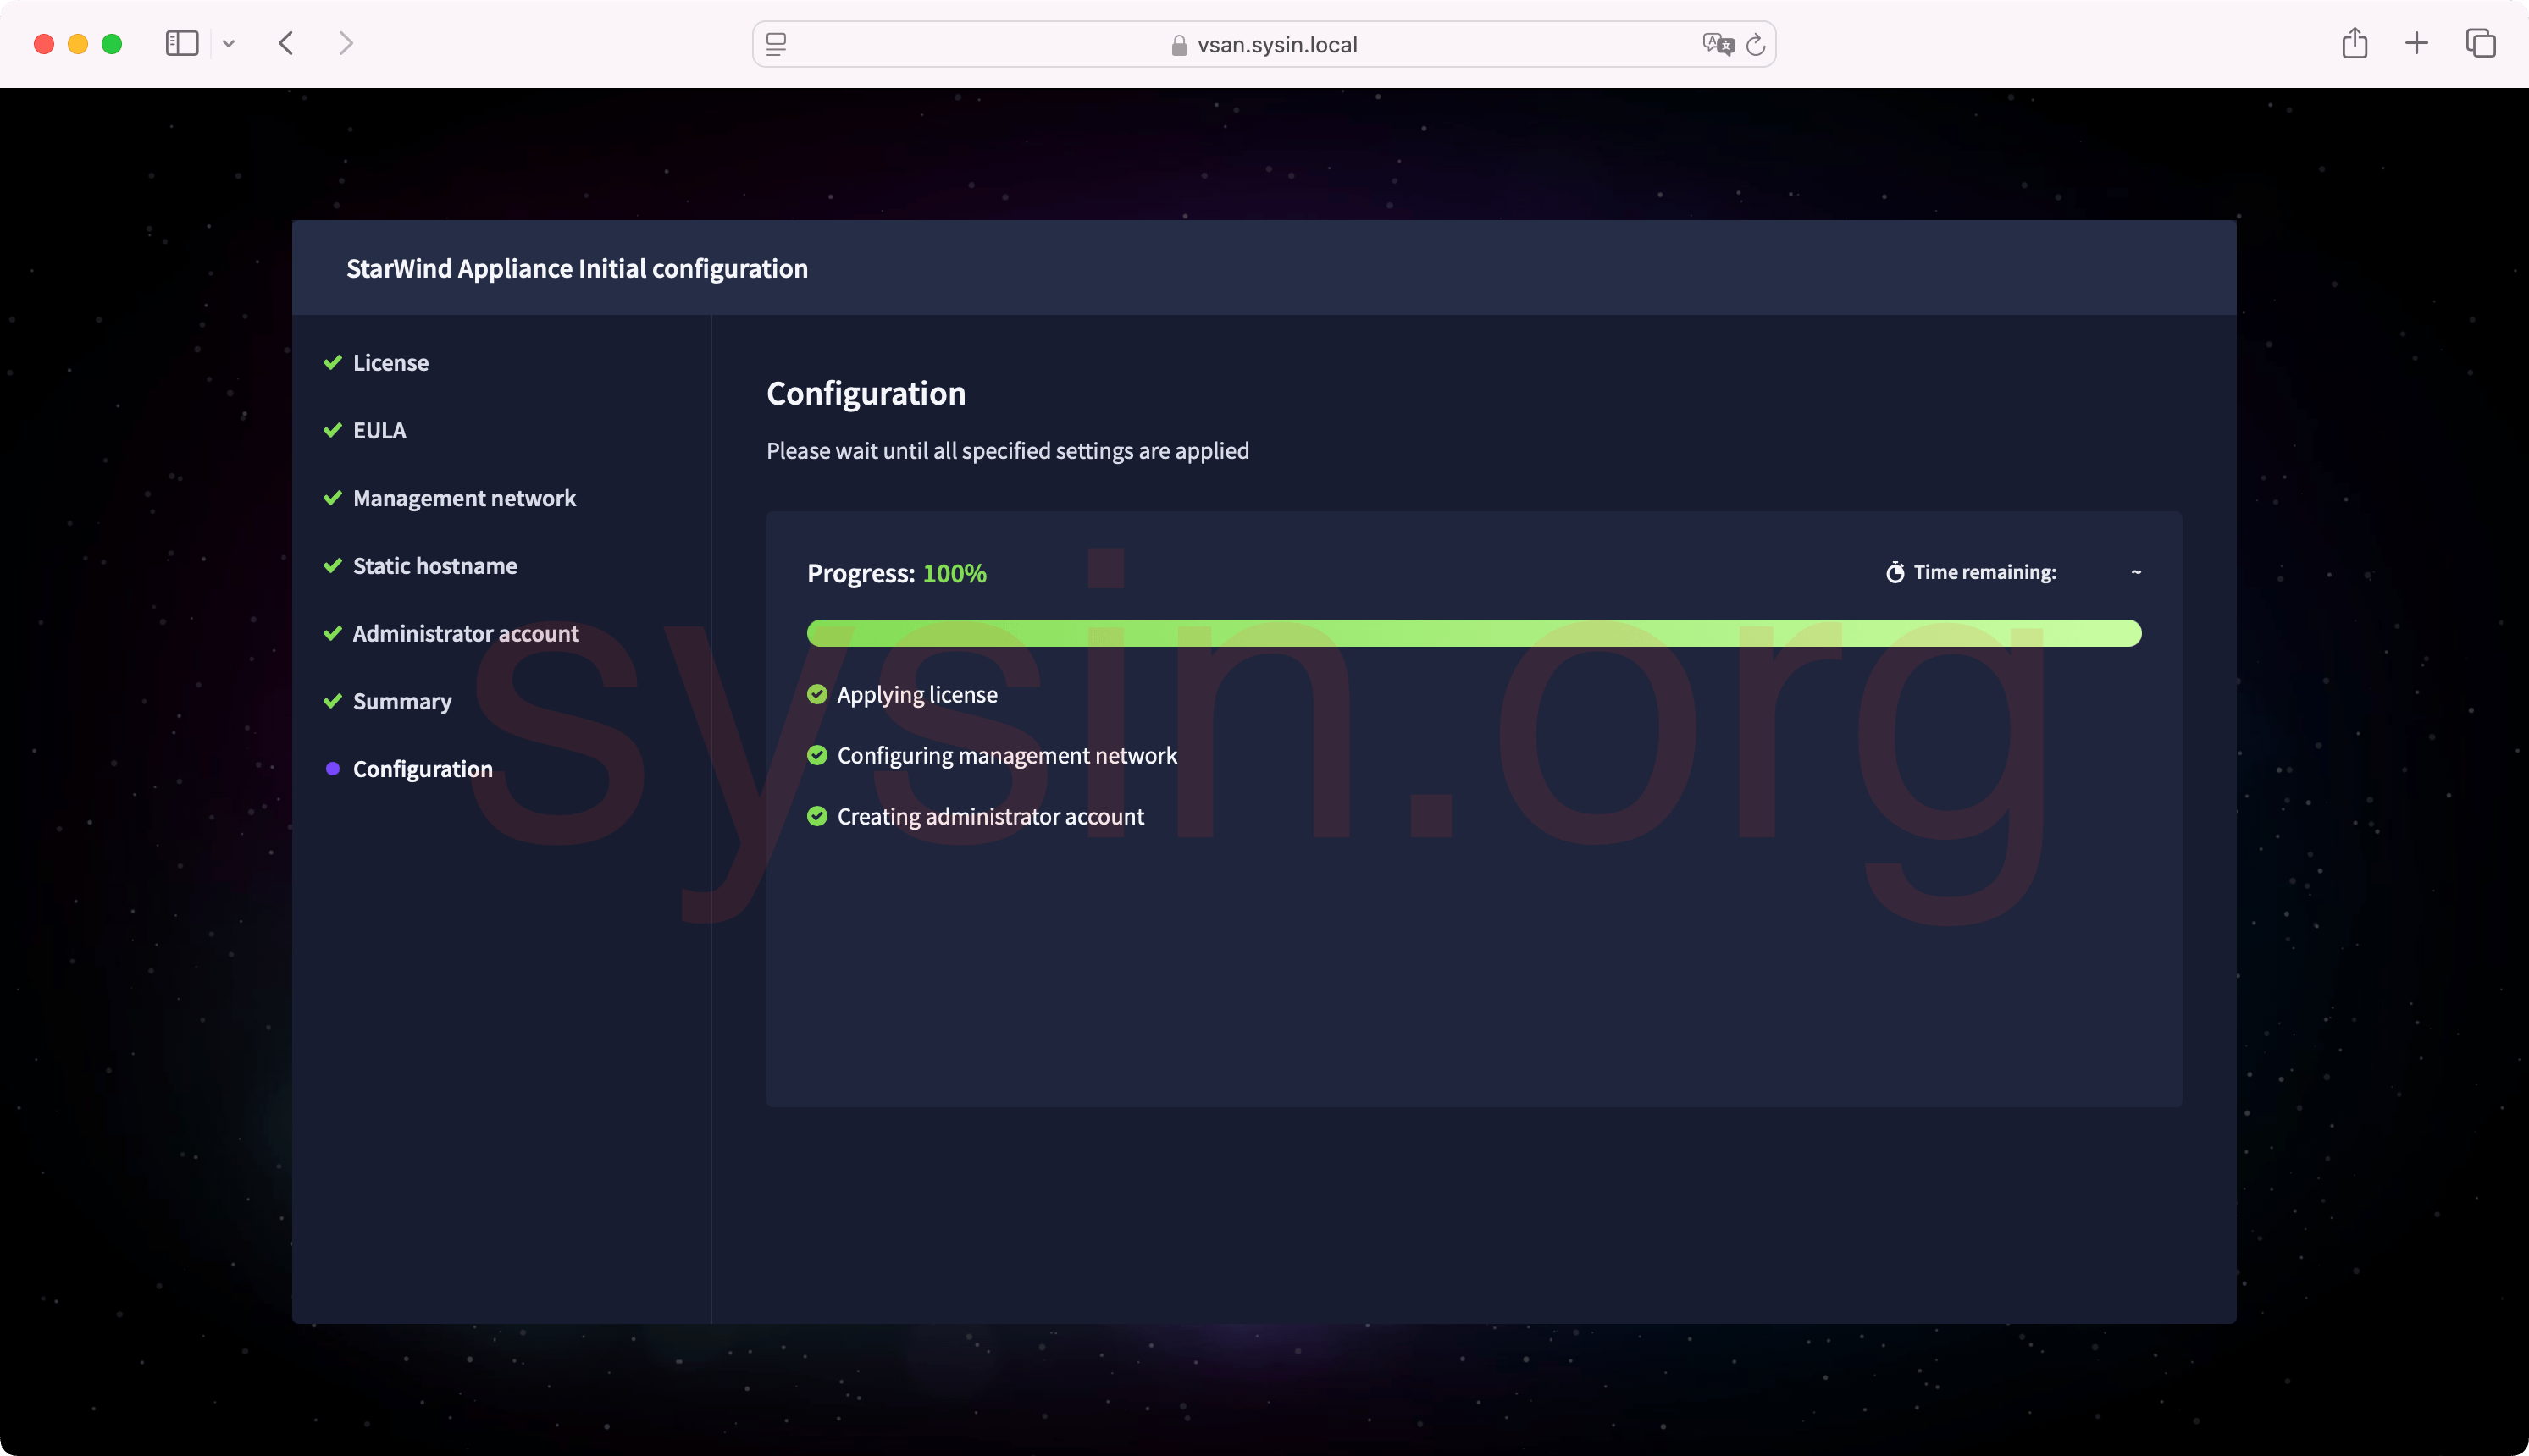2529x1456 pixels.
Task: Select the License step in the sidebar
Action: pyautogui.click(x=390, y=363)
